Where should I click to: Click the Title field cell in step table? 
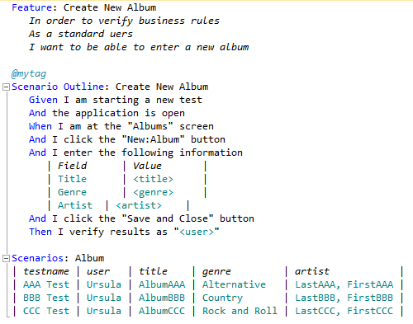coord(72,179)
